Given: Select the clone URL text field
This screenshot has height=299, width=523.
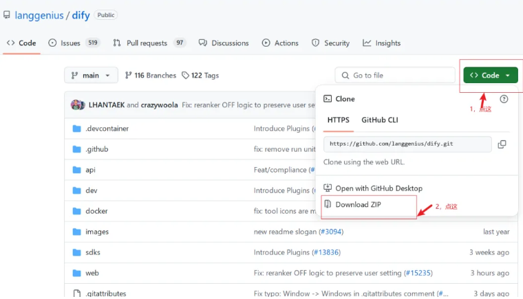Looking at the screenshot, I should coord(407,144).
